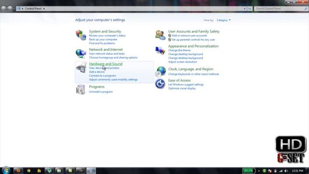Click the Forward navigation arrow

pos(10,9)
